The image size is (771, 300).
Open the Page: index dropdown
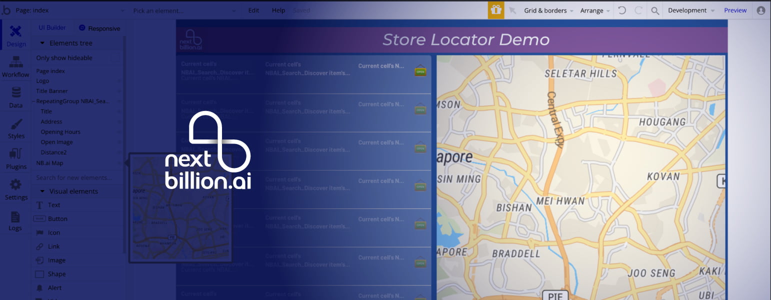click(x=70, y=10)
